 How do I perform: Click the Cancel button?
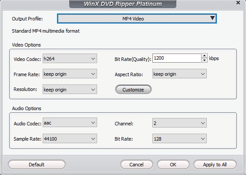click(136, 165)
